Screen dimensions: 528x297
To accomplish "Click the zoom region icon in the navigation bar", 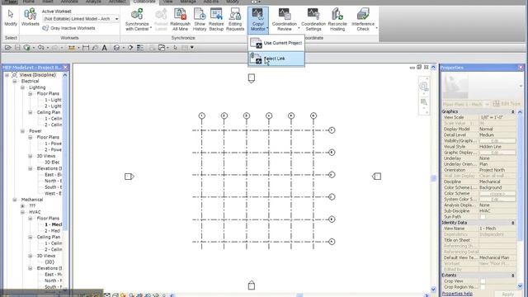I will [x=423, y=101].
